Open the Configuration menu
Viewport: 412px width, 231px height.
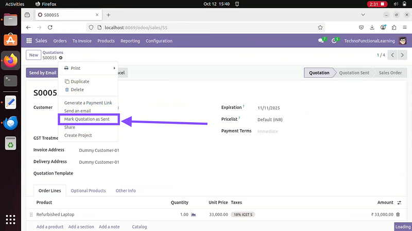(159, 41)
